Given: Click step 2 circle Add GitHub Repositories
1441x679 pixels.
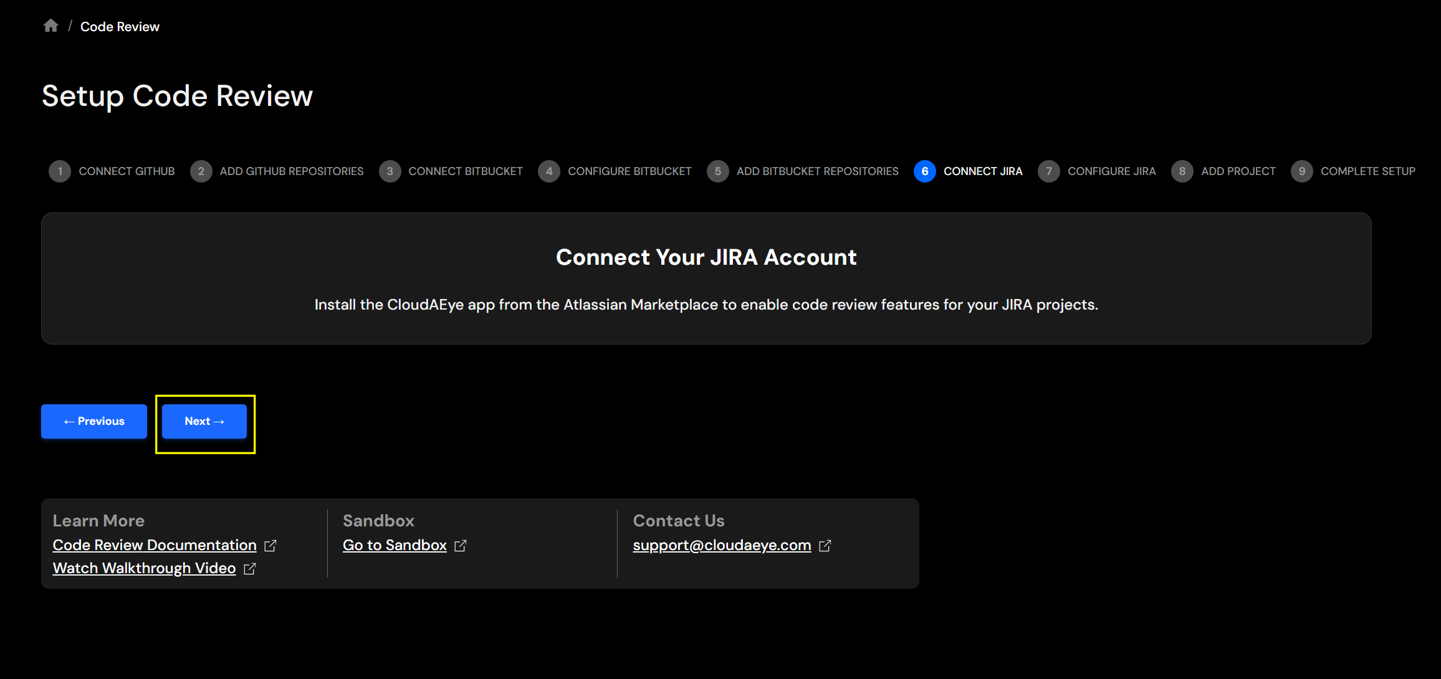Looking at the screenshot, I should pyautogui.click(x=201, y=171).
